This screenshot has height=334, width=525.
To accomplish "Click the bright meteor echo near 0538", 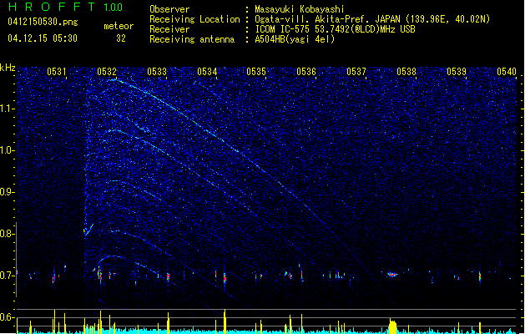I will tap(392, 275).
